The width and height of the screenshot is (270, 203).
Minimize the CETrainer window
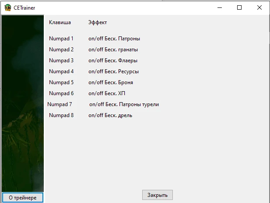tap(220, 7)
